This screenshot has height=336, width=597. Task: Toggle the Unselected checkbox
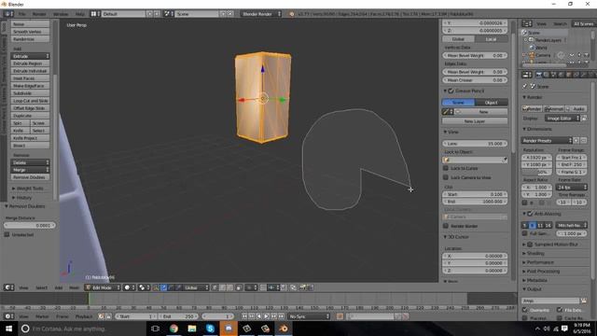(7, 234)
